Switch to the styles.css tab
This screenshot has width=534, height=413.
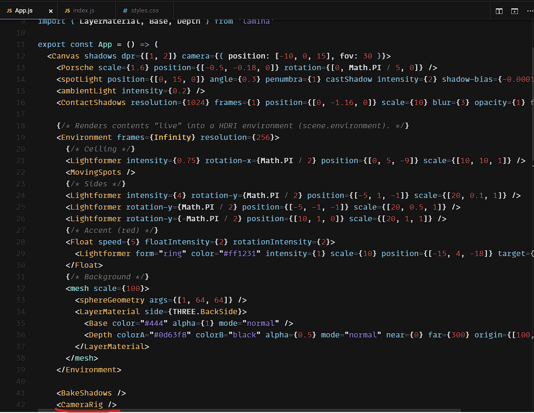coord(145,11)
